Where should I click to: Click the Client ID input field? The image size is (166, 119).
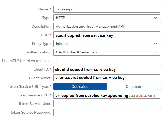[x=107, y=69]
